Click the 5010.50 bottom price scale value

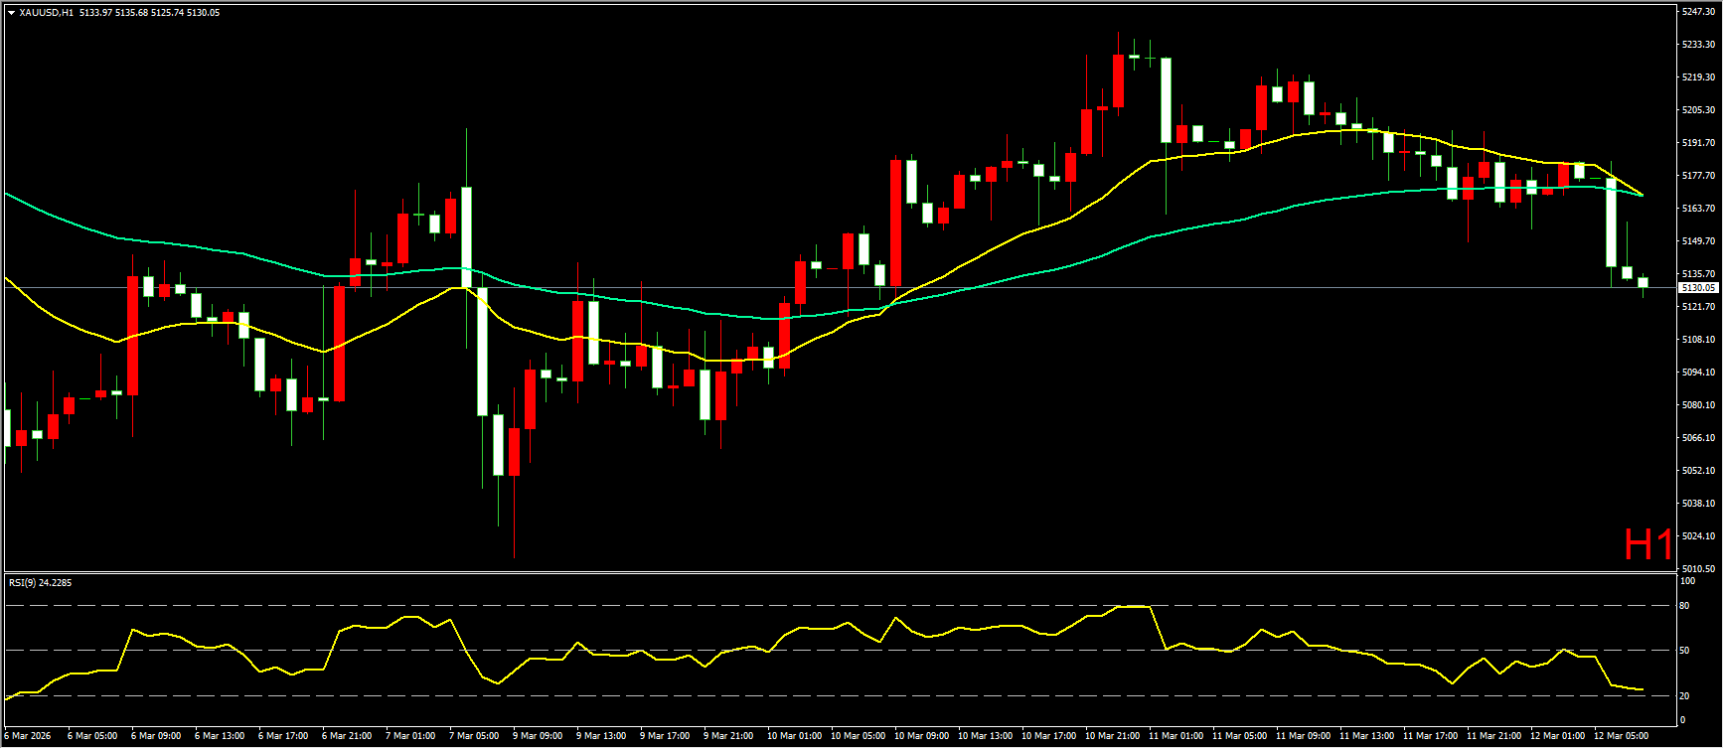tap(1697, 569)
